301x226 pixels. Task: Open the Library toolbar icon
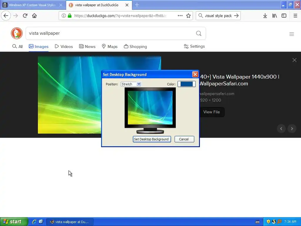pos(275,16)
